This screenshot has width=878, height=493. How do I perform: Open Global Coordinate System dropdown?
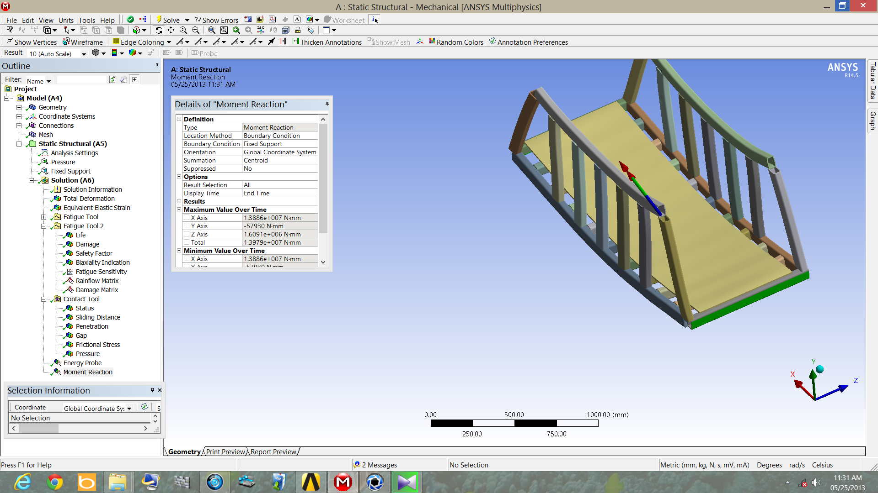[129, 408]
